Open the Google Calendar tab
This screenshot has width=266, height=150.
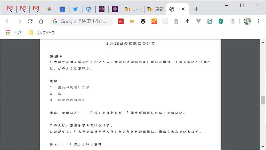[x=62, y=9]
